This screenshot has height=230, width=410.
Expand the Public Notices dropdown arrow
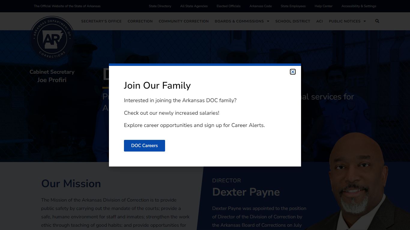tap(365, 21)
